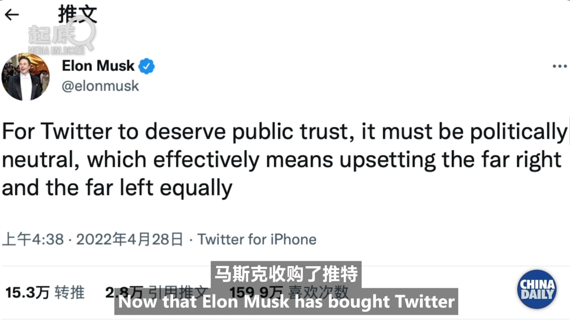570x321 pixels.
Task: Click the English subtitle about buying Twitter
Action: (x=286, y=301)
